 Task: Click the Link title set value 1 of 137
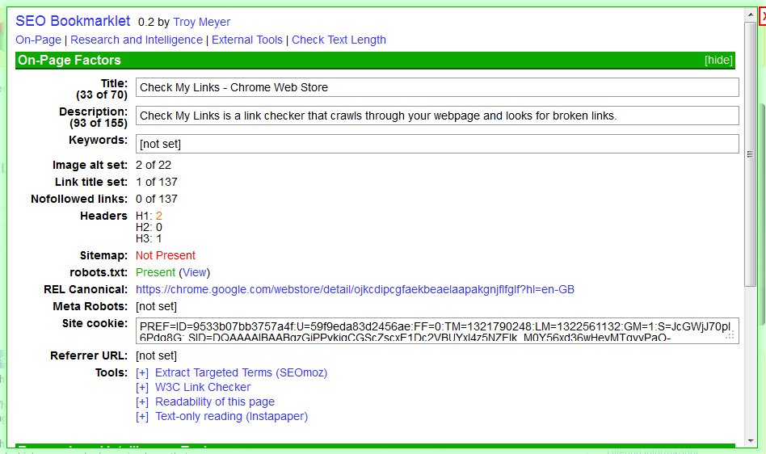click(x=157, y=182)
